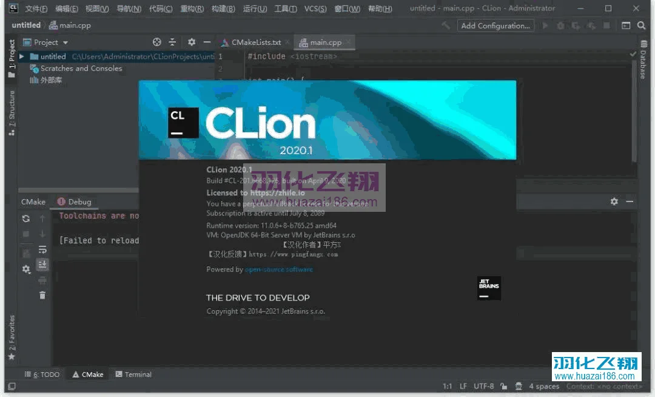Toggle soft-wrap in CMake output
Screen dimensions: 655x397
coord(42,249)
